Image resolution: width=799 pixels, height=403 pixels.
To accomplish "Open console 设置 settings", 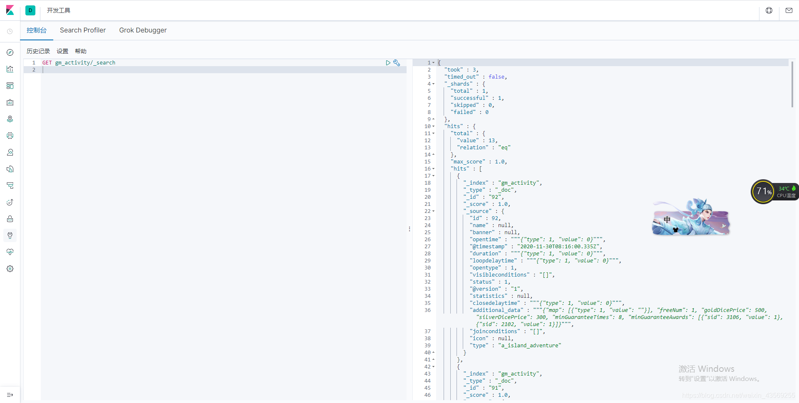I will 62,51.
